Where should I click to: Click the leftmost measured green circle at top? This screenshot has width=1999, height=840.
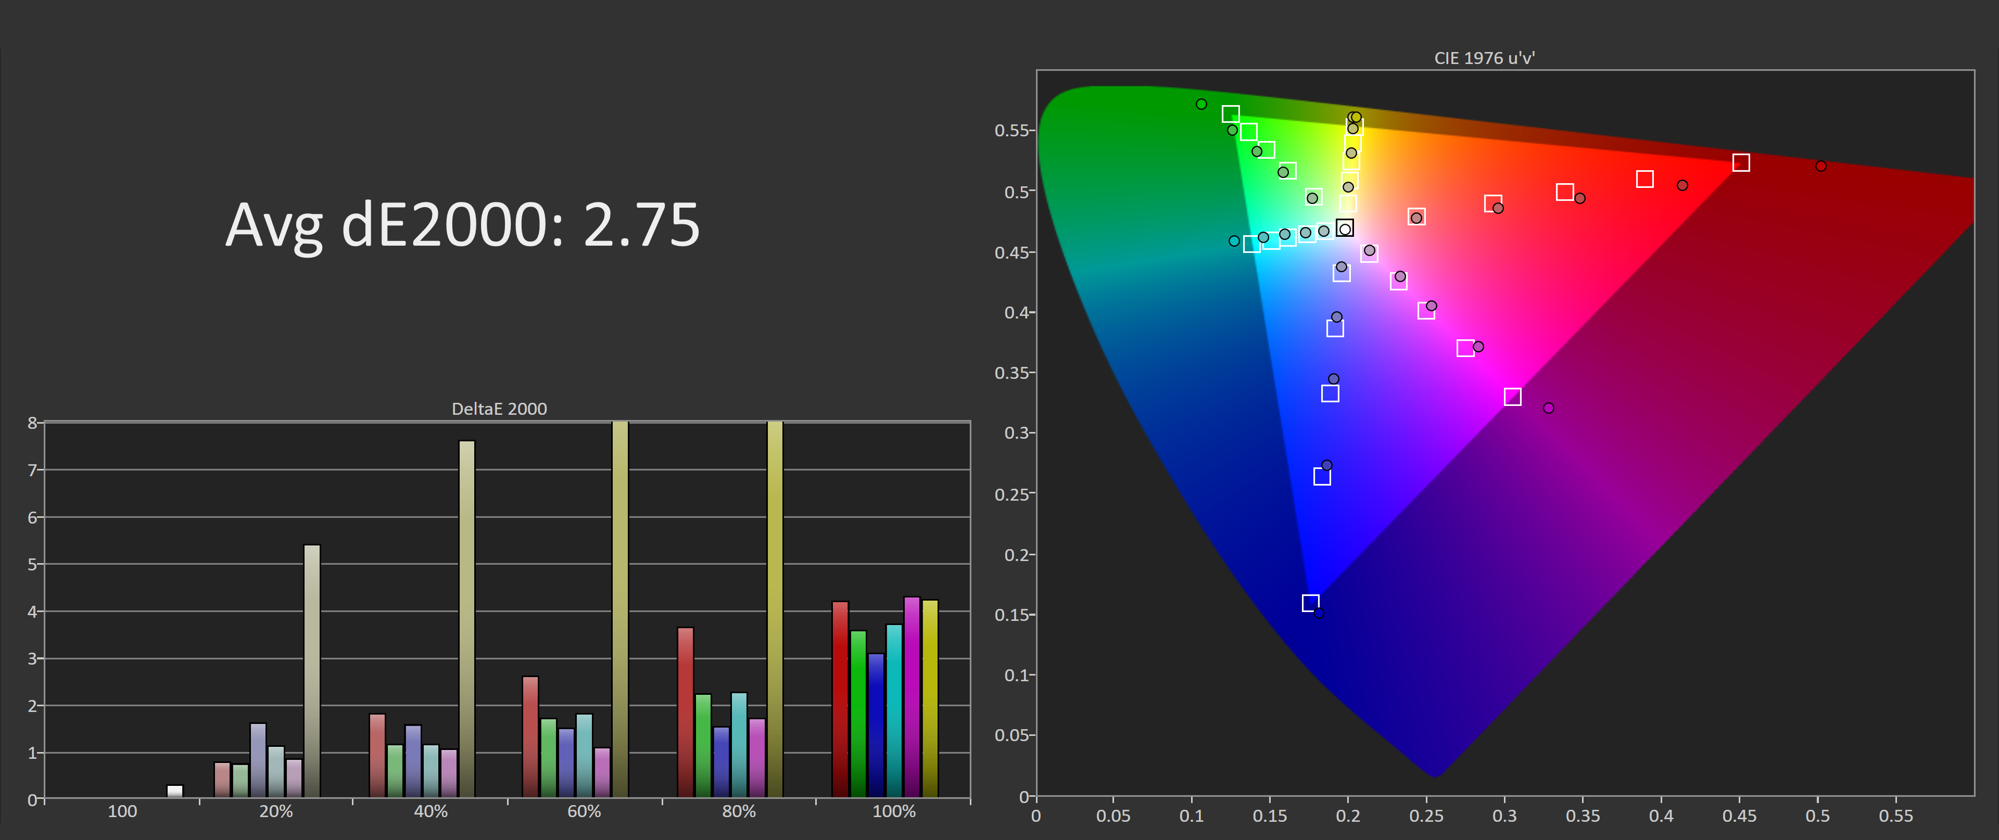(1201, 104)
